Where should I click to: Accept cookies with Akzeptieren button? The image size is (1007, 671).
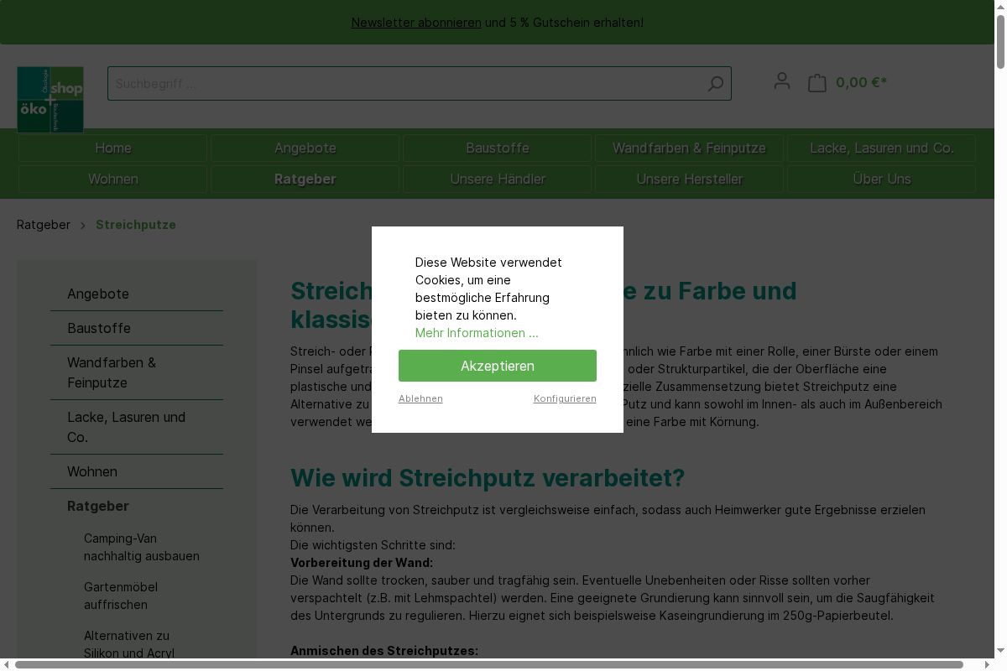pyautogui.click(x=497, y=366)
